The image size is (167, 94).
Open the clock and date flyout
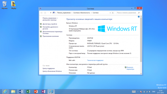(x=161, y=92)
